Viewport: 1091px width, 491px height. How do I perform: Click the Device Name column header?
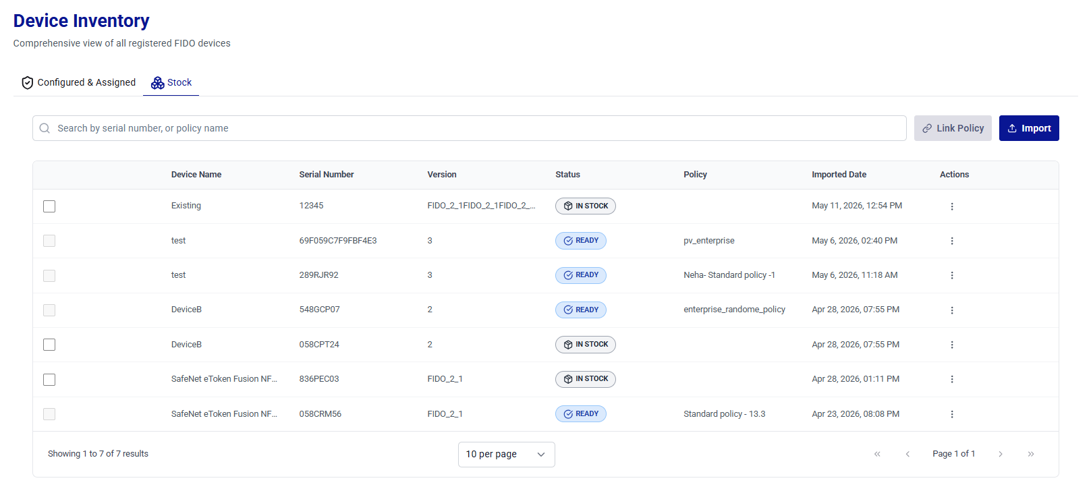pos(196,175)
